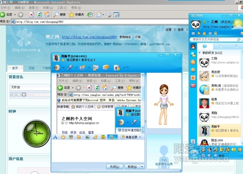This screenshot has width=243, height=174.
Task: Toggle sound with QQ panel speaker icon
Action: coord(209,155)
